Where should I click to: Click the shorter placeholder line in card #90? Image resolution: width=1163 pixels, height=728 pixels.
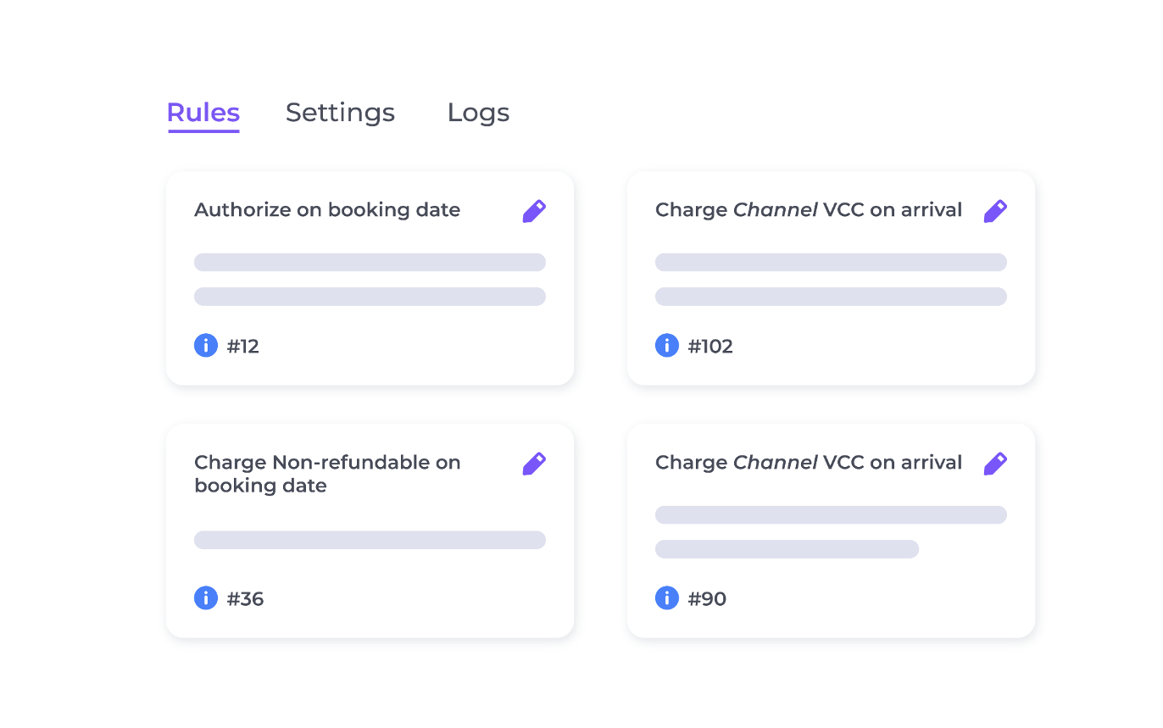(x=787, y=549)
